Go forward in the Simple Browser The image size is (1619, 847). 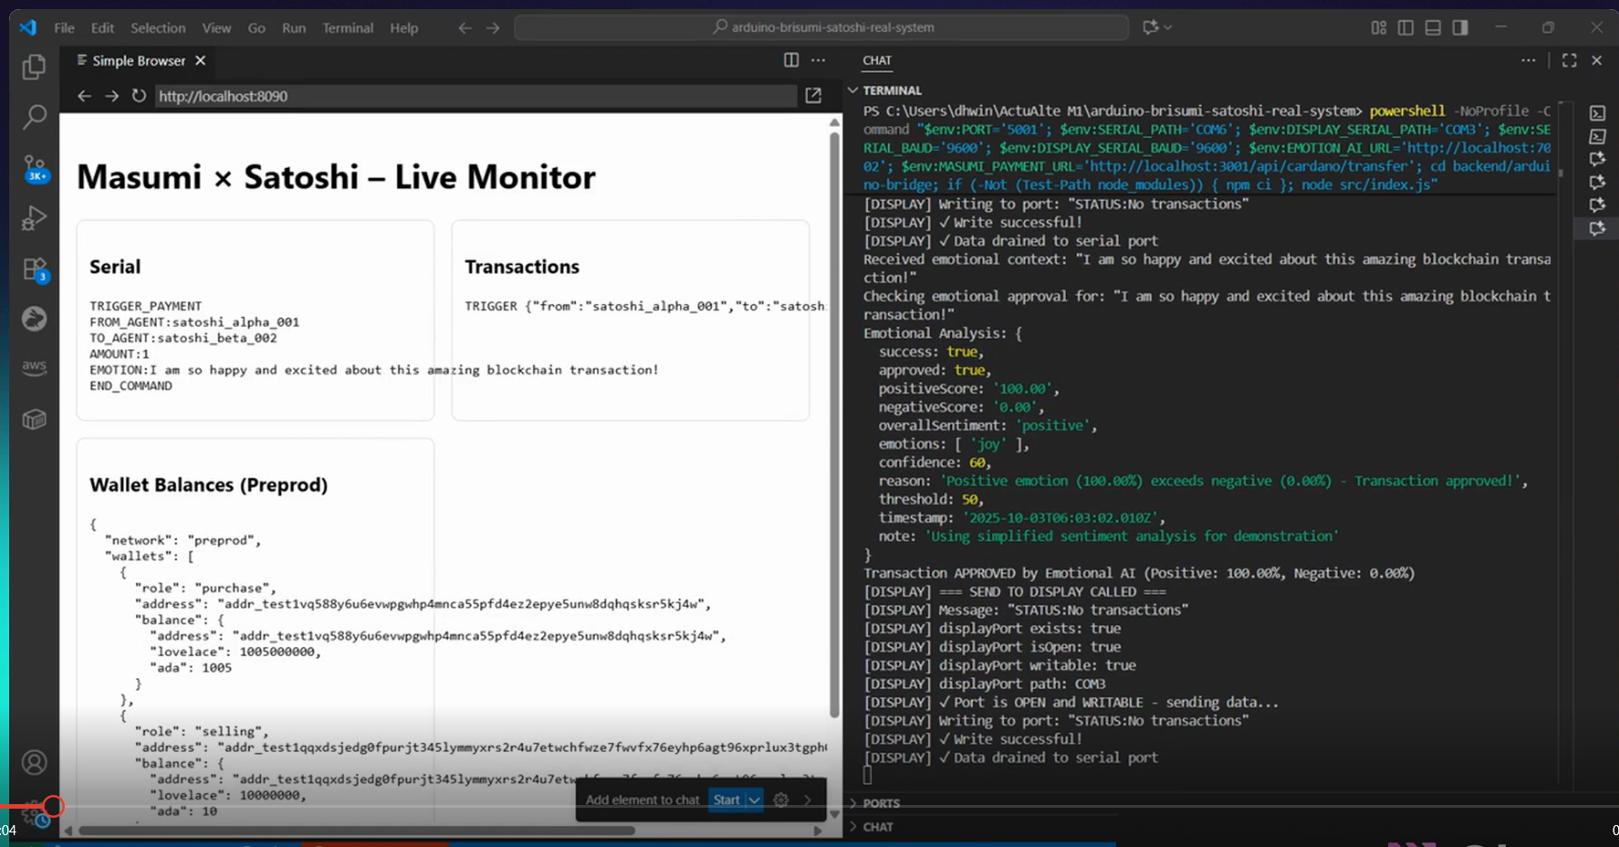(111, 96)
